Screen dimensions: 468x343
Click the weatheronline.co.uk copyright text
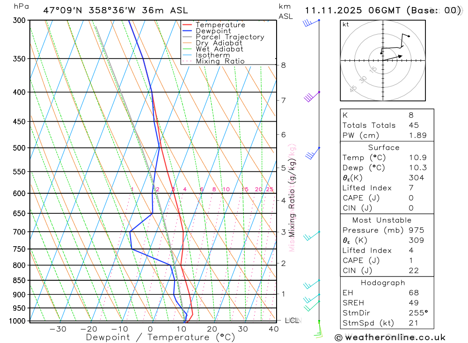click(x=390, y=337)
